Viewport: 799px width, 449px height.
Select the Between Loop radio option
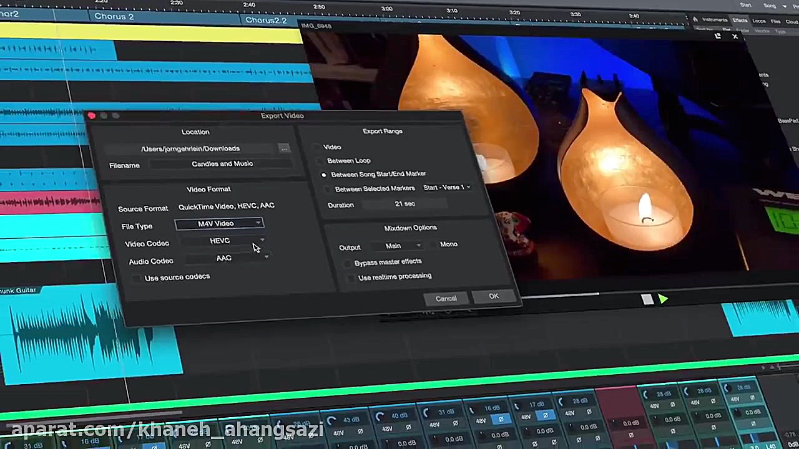[x=319, y=161]
